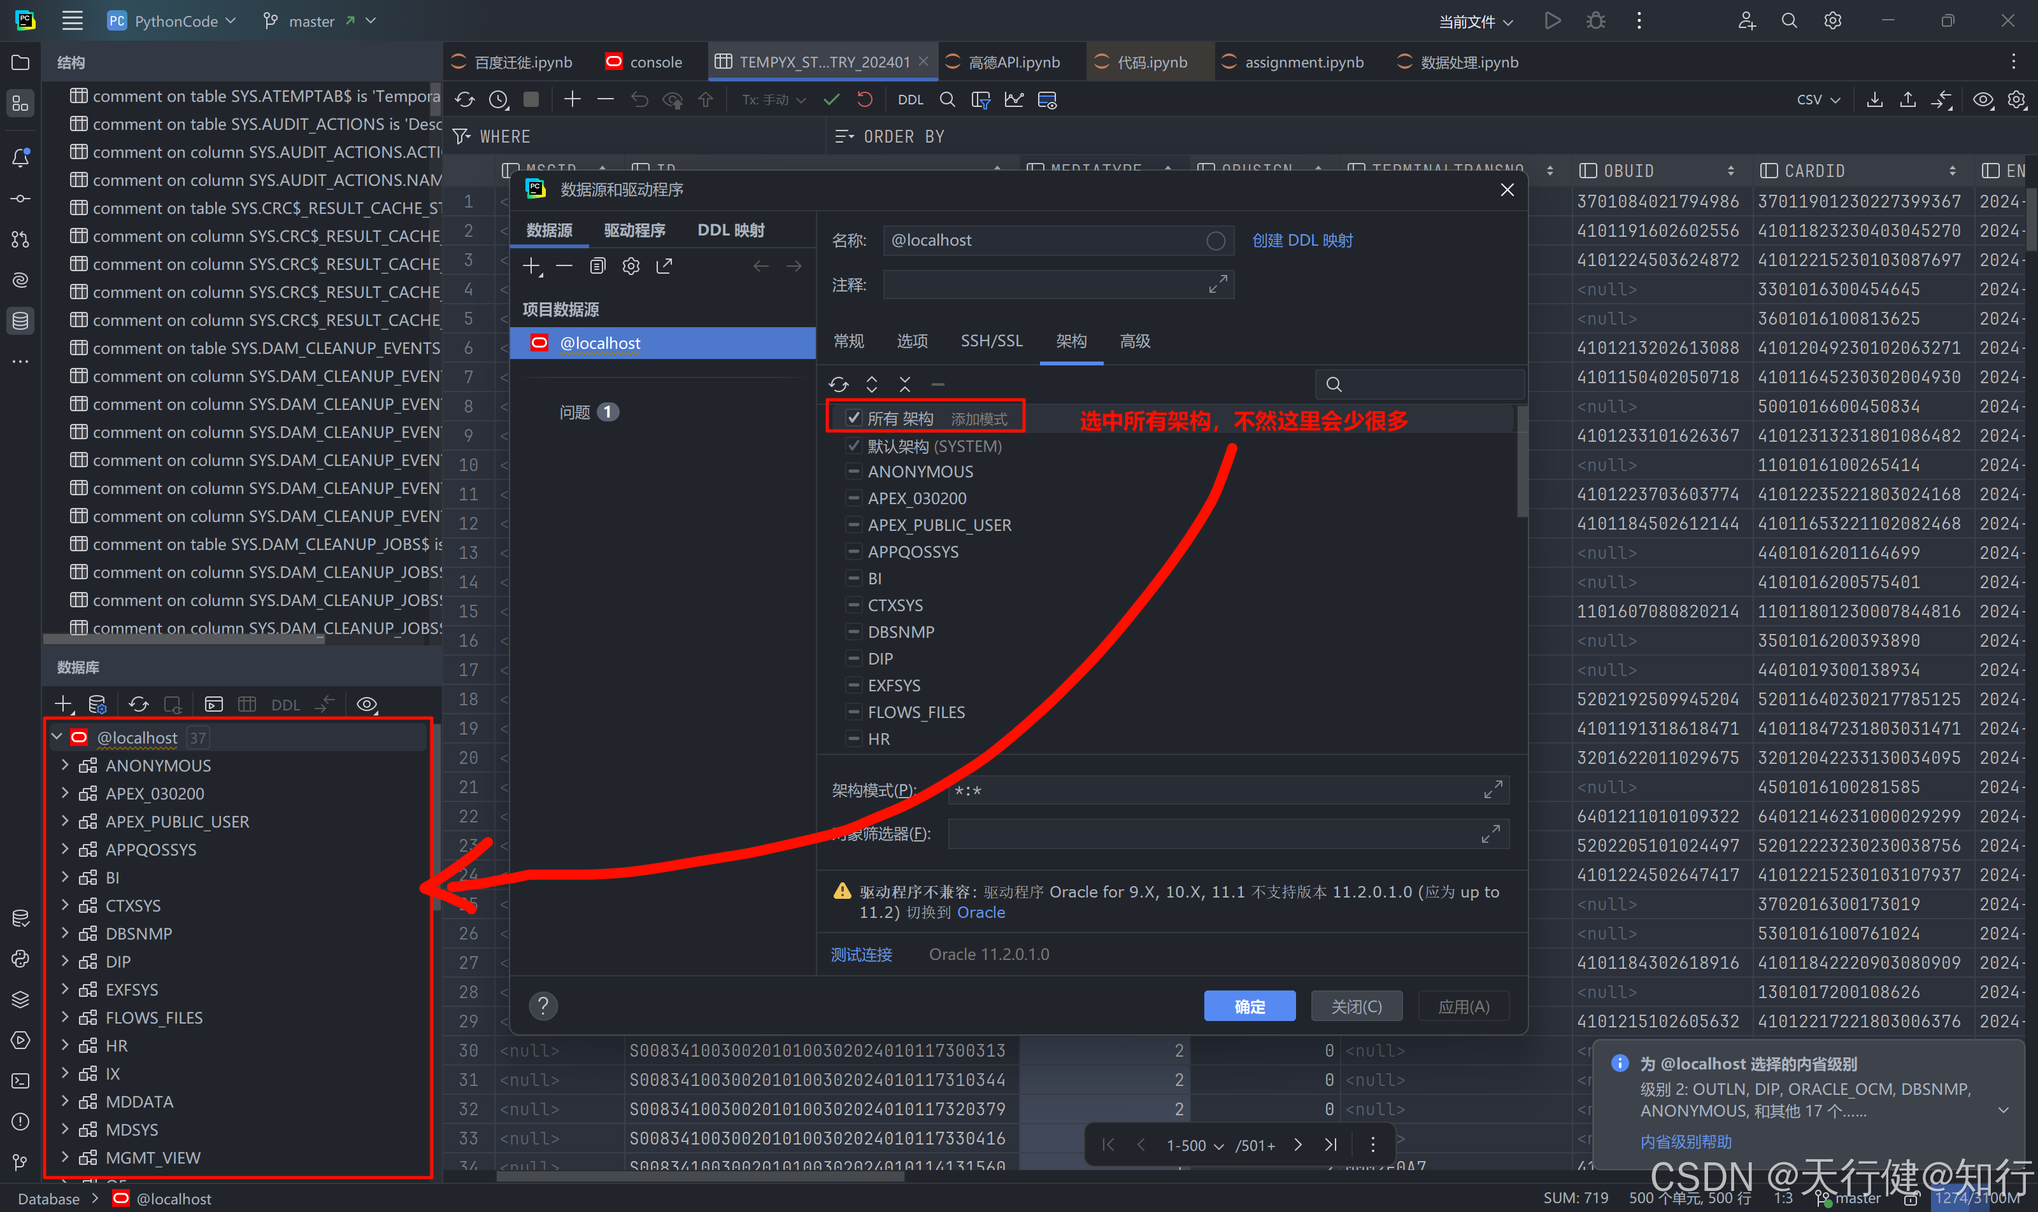Toggle the HR schema checkbox in dialog

[x=854, y=738]
